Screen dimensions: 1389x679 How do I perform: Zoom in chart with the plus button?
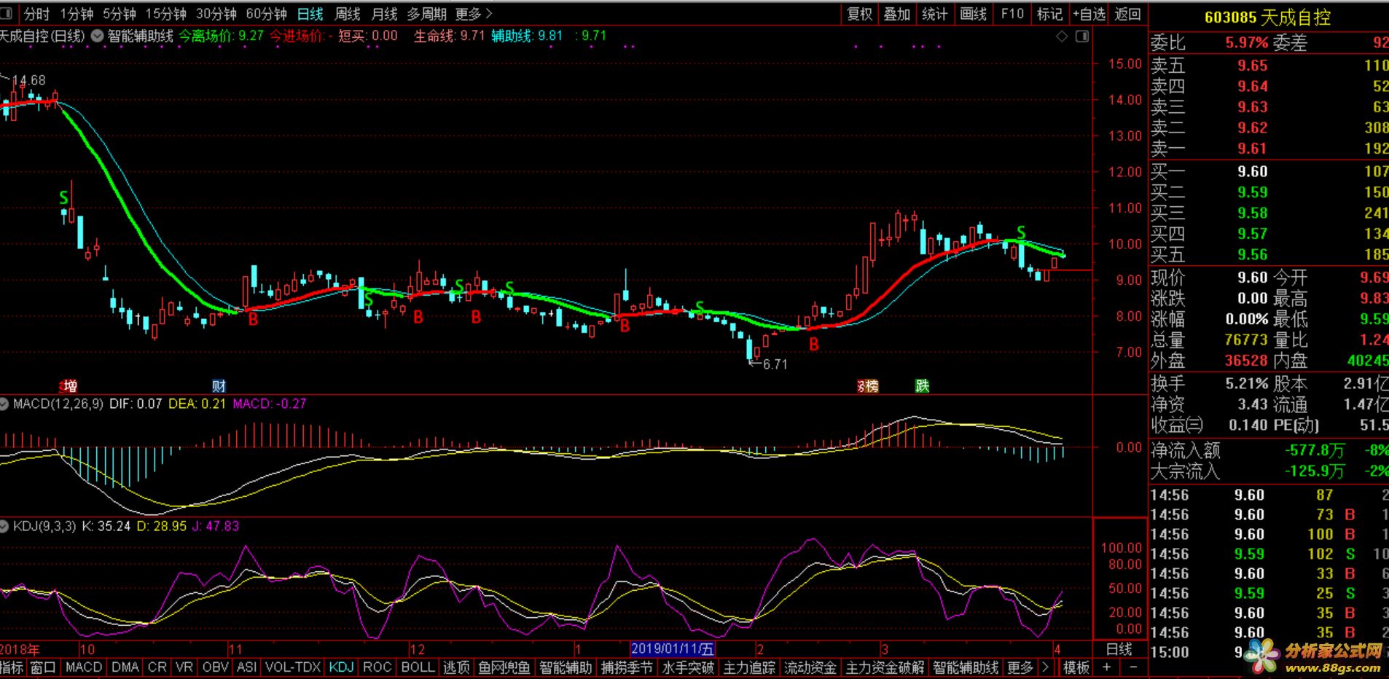1106,667
